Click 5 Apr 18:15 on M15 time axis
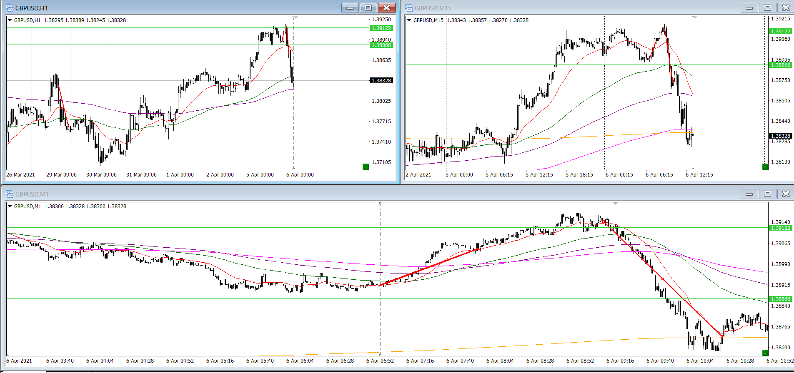This screenshot has height=373, width=794. tap(579, 174)
